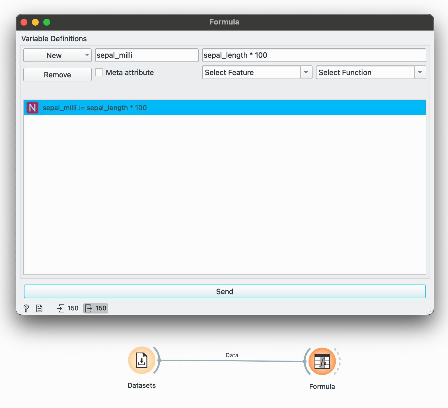Open the Formula widget node icon
The image size is (448, 408).
(322, 361)
